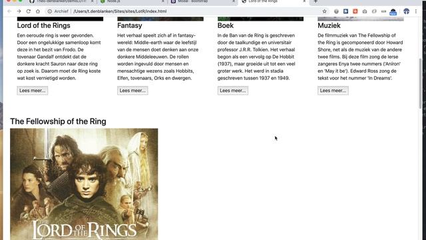This screenshot has width=426, height=240.
Task: Click 'The Fellowship of the Ring' heading
Action: 58,121
